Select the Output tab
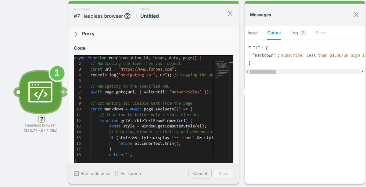Screen dimensions: 366x187 tap(274, 33)
